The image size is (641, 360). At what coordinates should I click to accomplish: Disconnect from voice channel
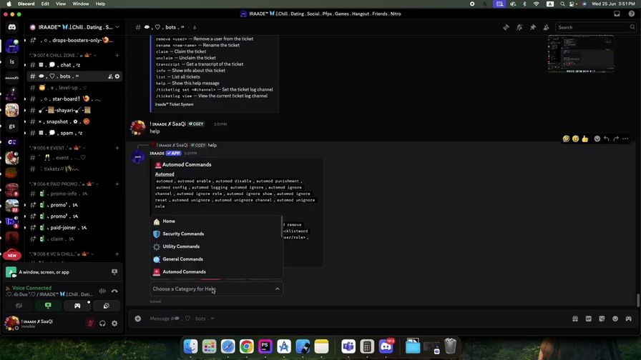pyautogui.click(x=114, y=291)
